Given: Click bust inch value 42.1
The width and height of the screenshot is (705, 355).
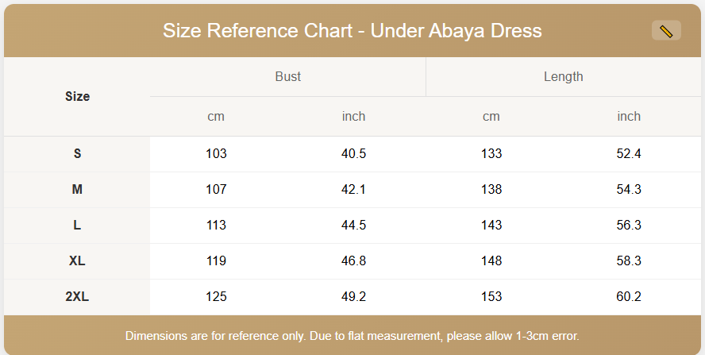Looking at the screenshot, I should [x=353, y=190].
